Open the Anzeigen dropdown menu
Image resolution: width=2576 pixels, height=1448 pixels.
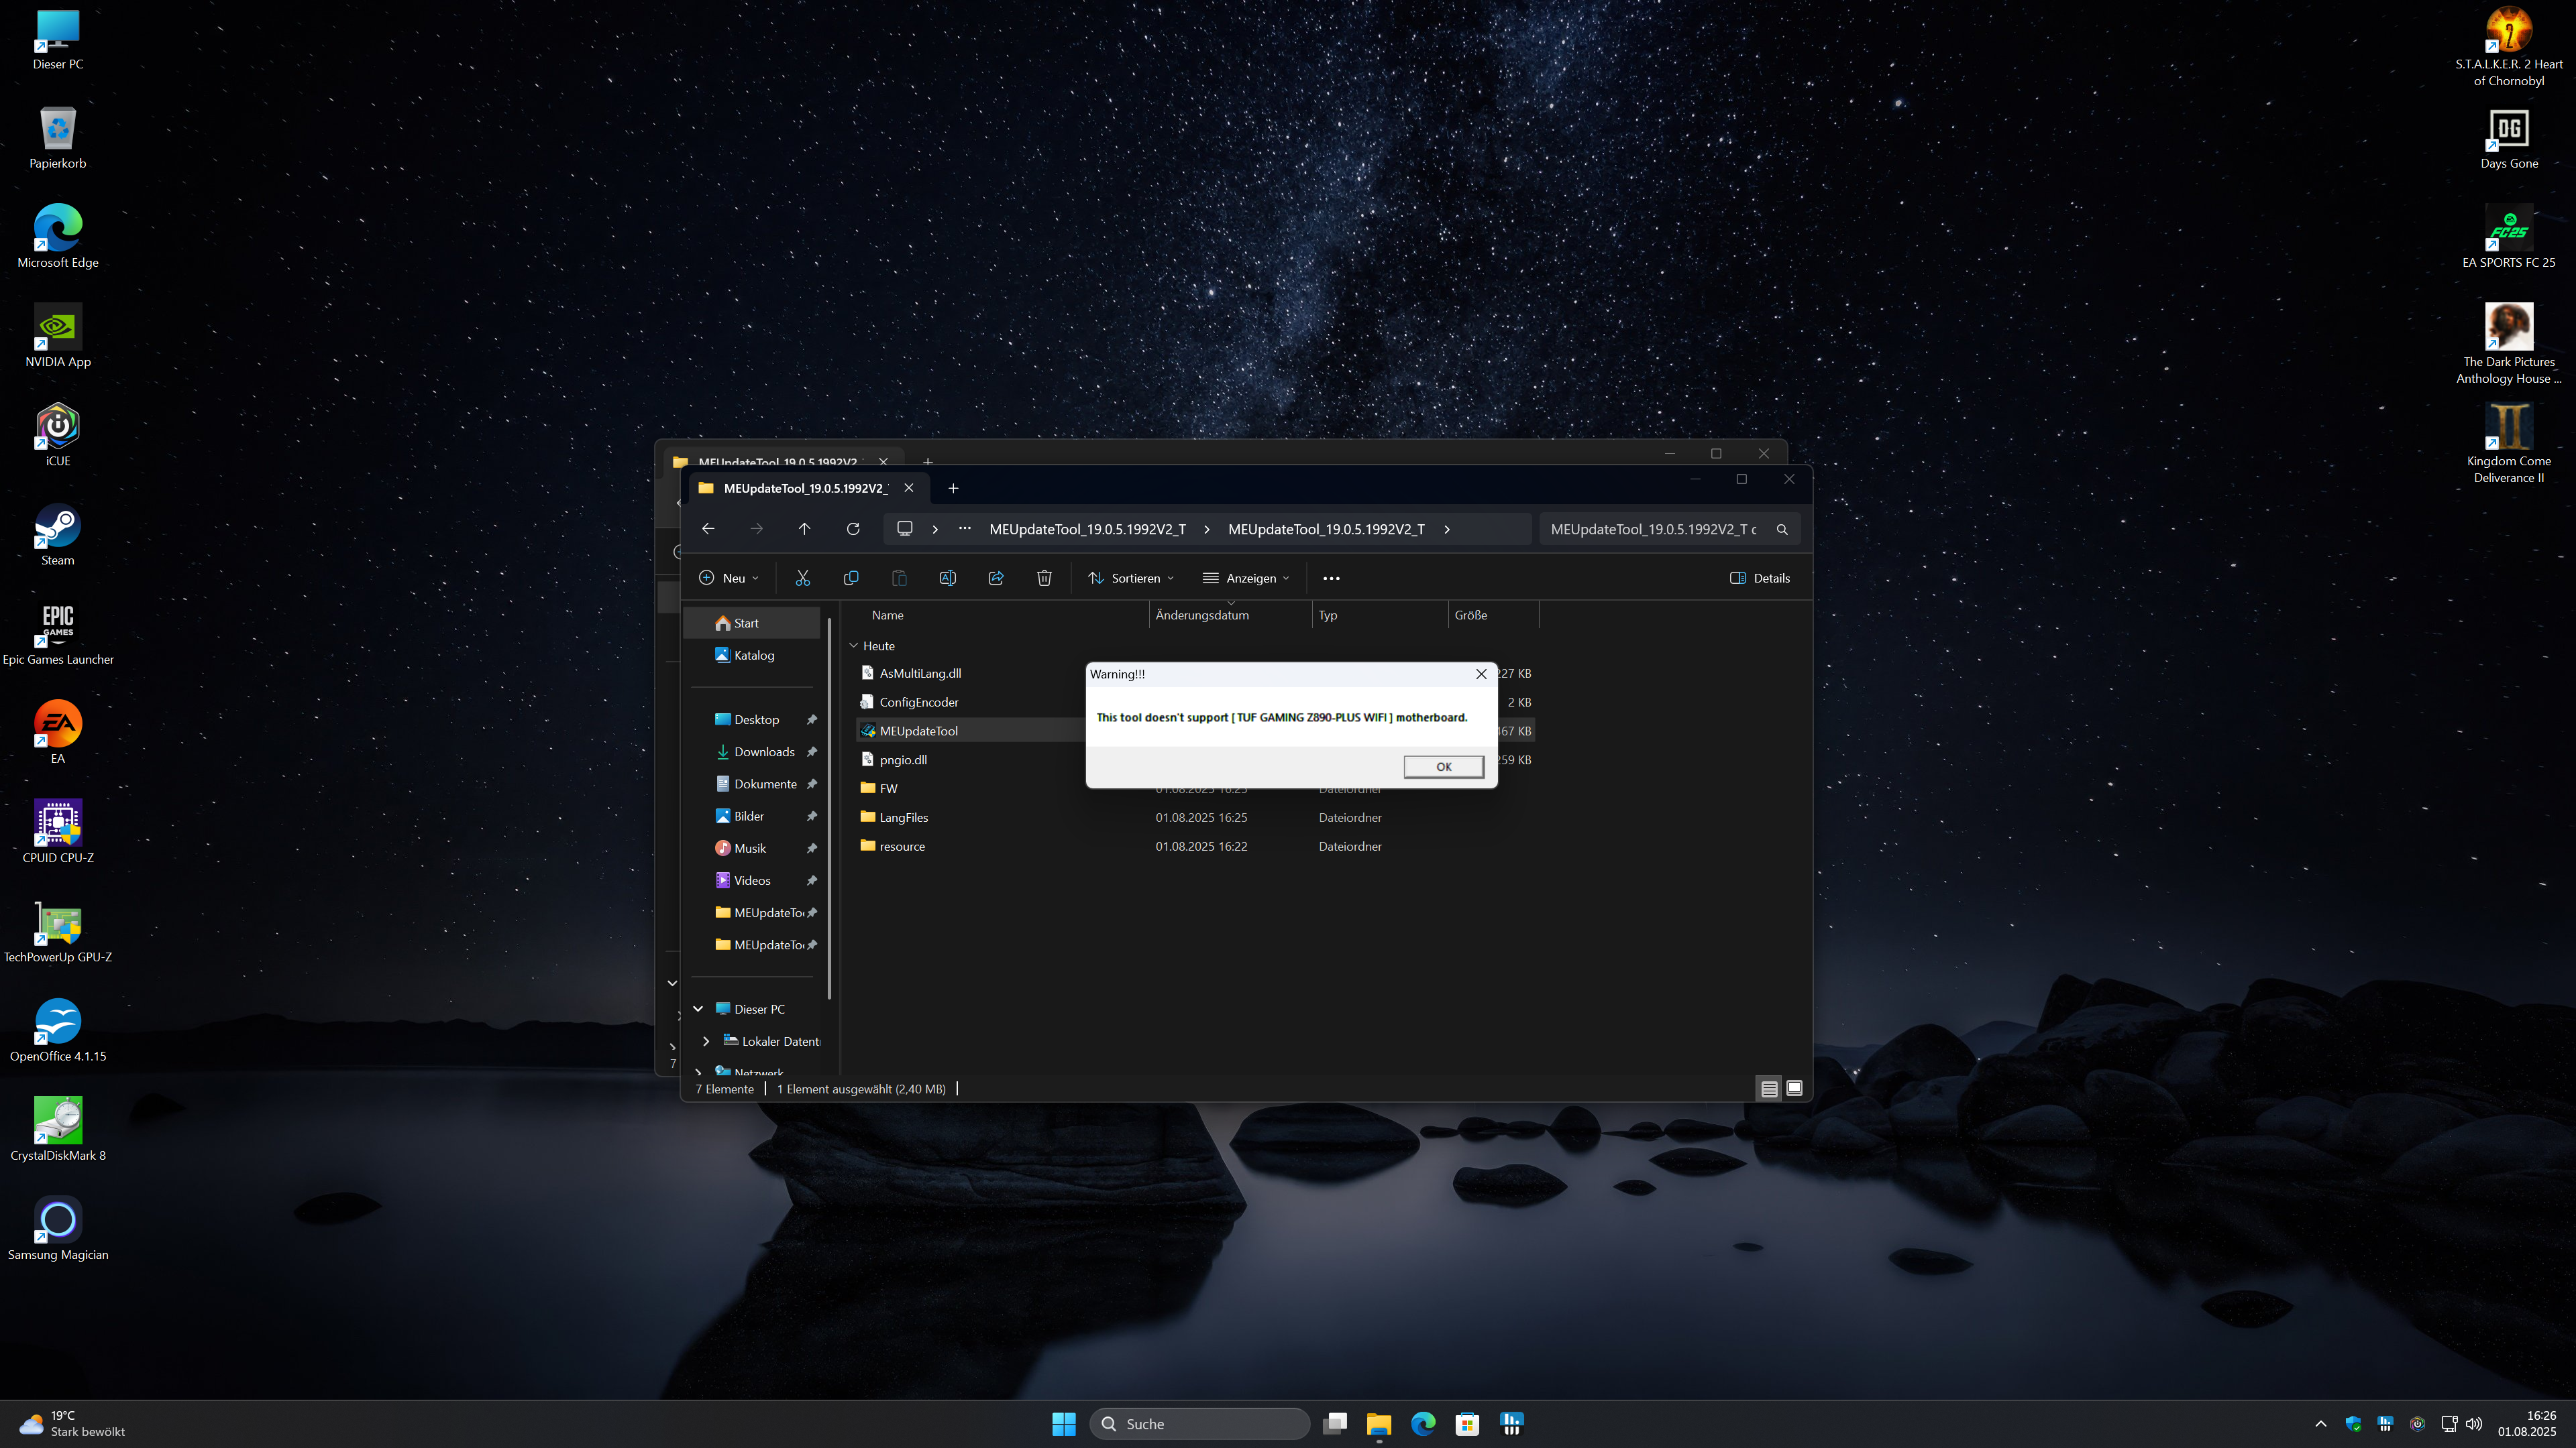1246,578
